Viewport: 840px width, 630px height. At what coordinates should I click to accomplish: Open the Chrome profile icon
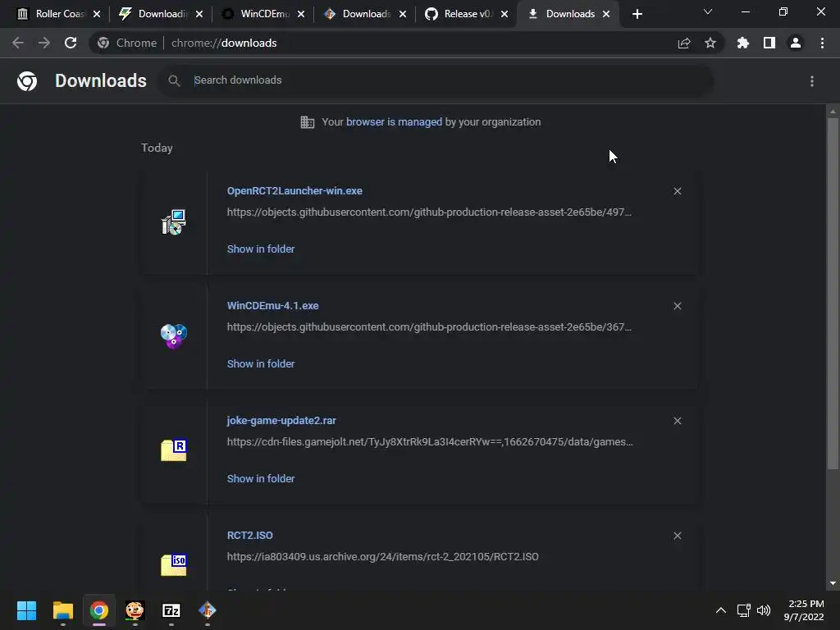(x=796, y=43)
